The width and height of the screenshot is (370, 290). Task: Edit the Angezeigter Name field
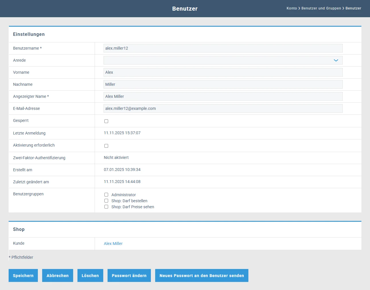click(223, 96)
